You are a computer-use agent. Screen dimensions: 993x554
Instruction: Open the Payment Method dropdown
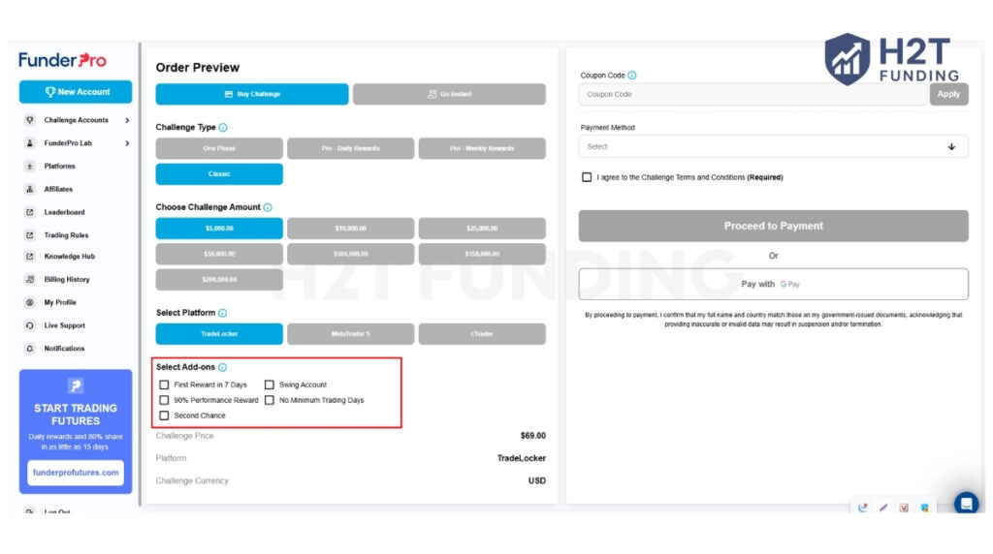click(773, 146)
